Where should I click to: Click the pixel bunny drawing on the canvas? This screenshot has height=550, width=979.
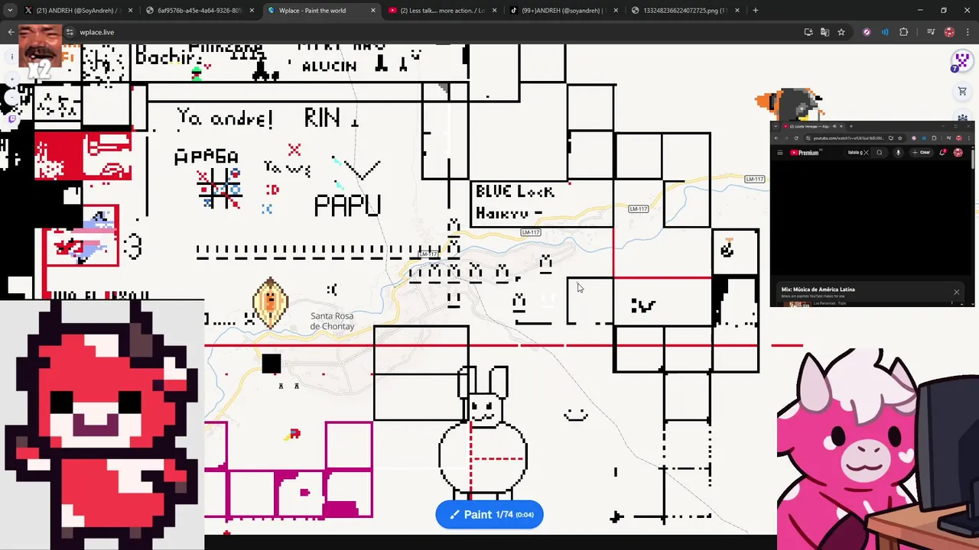point(483,432)
